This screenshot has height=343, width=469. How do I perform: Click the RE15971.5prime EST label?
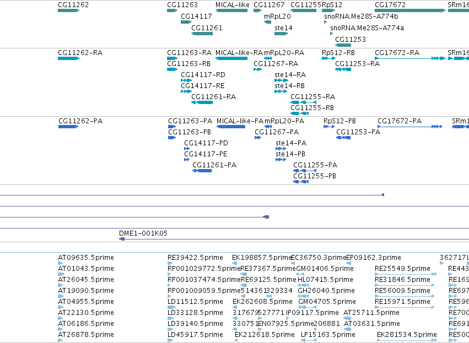[403, 302]
